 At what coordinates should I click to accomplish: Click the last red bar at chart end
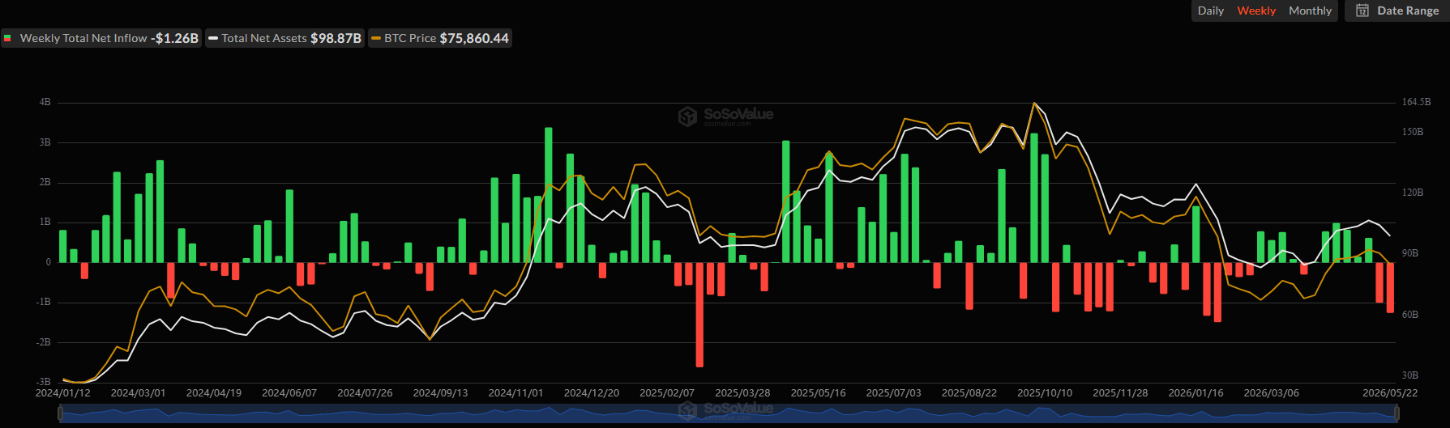[x=1390, y=287]
